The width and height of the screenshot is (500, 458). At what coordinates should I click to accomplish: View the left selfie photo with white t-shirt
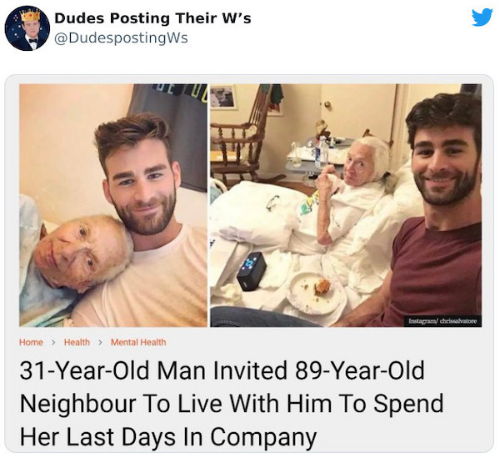coord(113,205)
